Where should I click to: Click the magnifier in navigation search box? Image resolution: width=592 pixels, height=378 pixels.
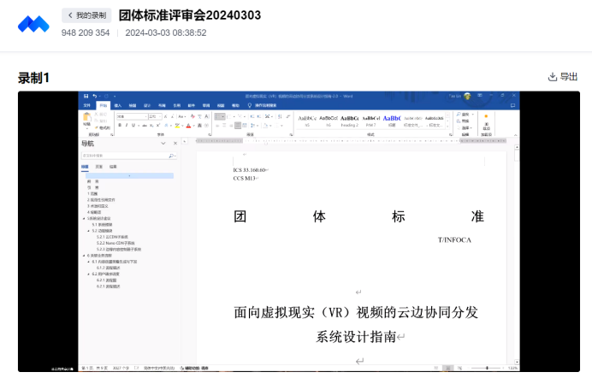[171, 156]
